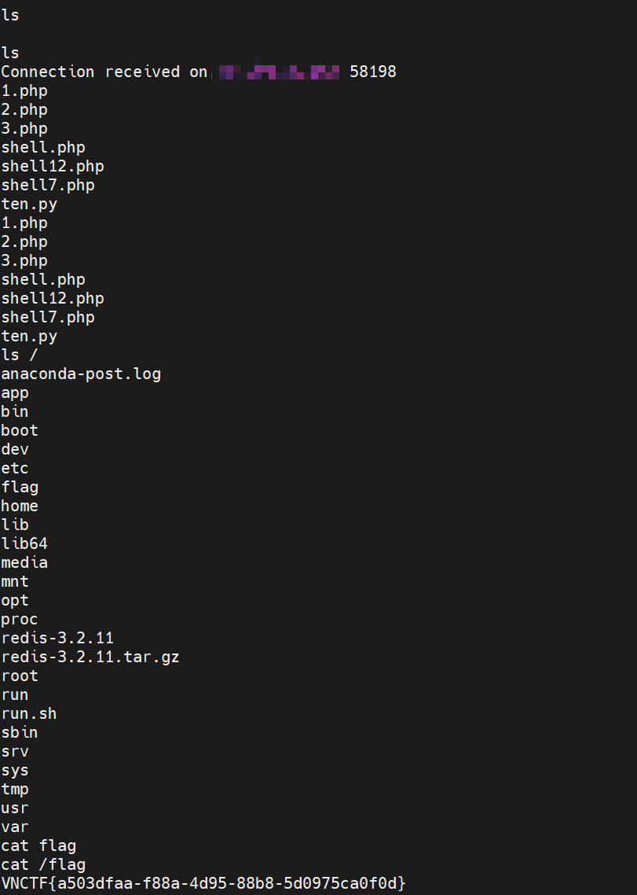Click the first 'shell.php' entry
The image size is (637, 895).
[43, 148]
